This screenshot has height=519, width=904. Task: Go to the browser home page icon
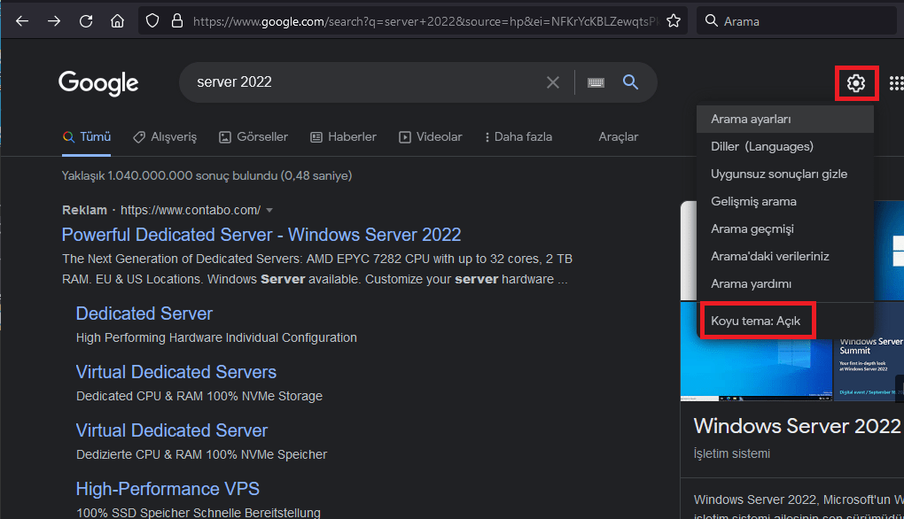pos(117,21)
